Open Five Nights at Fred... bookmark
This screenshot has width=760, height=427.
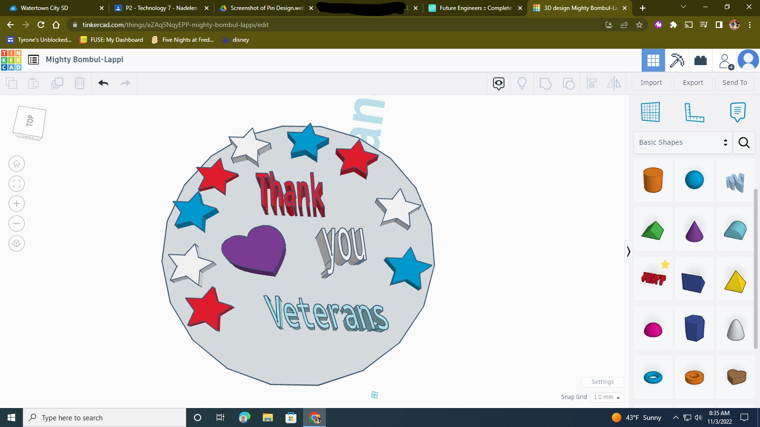(183, 40)
